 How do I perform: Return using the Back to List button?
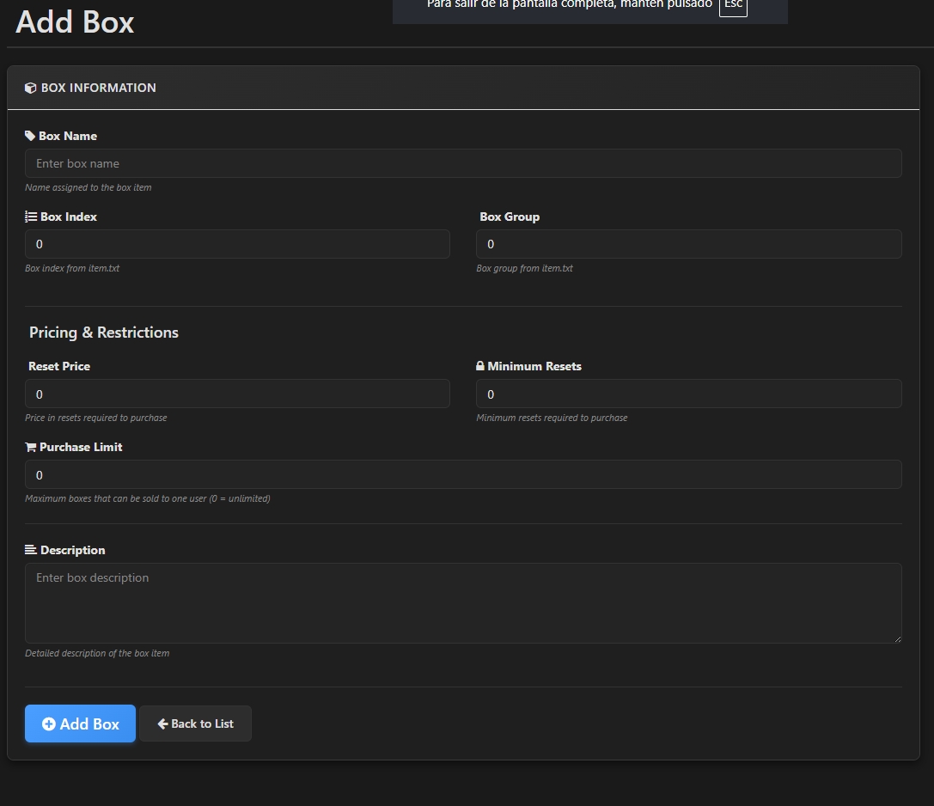(x=196, y=724)
